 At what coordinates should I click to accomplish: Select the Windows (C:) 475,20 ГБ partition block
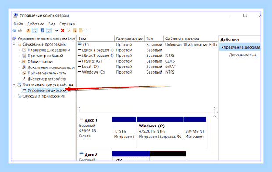[160, 132]
